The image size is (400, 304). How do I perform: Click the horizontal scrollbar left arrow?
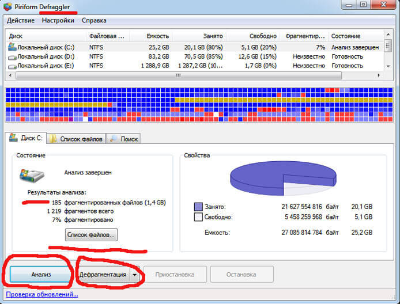[x=10, y=75]
